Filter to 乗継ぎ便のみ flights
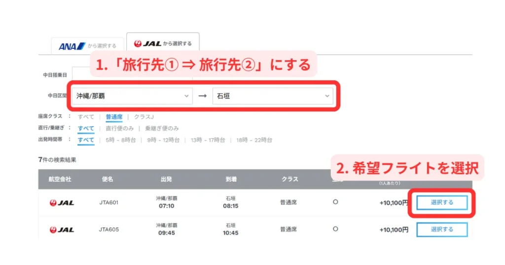The width and height of the screenshot is (505, 265). (x=162, y=129)
